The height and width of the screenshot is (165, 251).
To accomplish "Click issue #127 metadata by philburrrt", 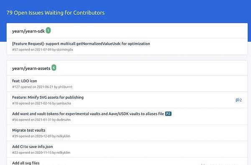I will pos(42,87).
